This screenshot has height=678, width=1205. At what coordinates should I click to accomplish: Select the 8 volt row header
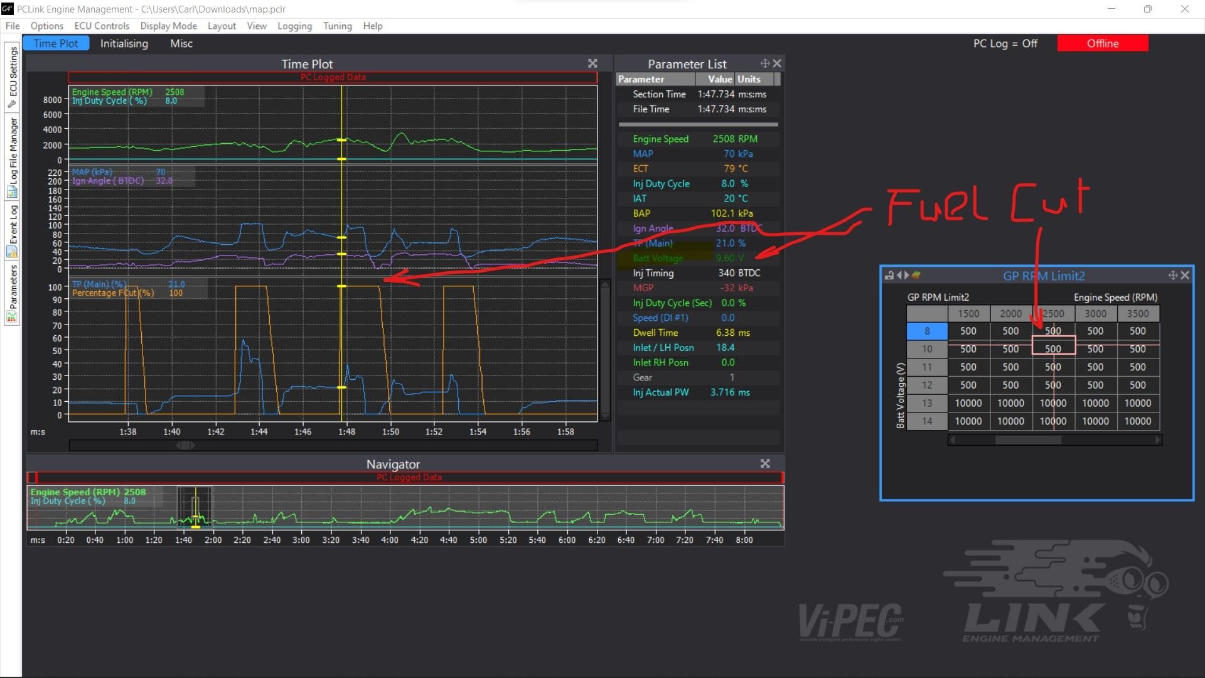point(927,331)
